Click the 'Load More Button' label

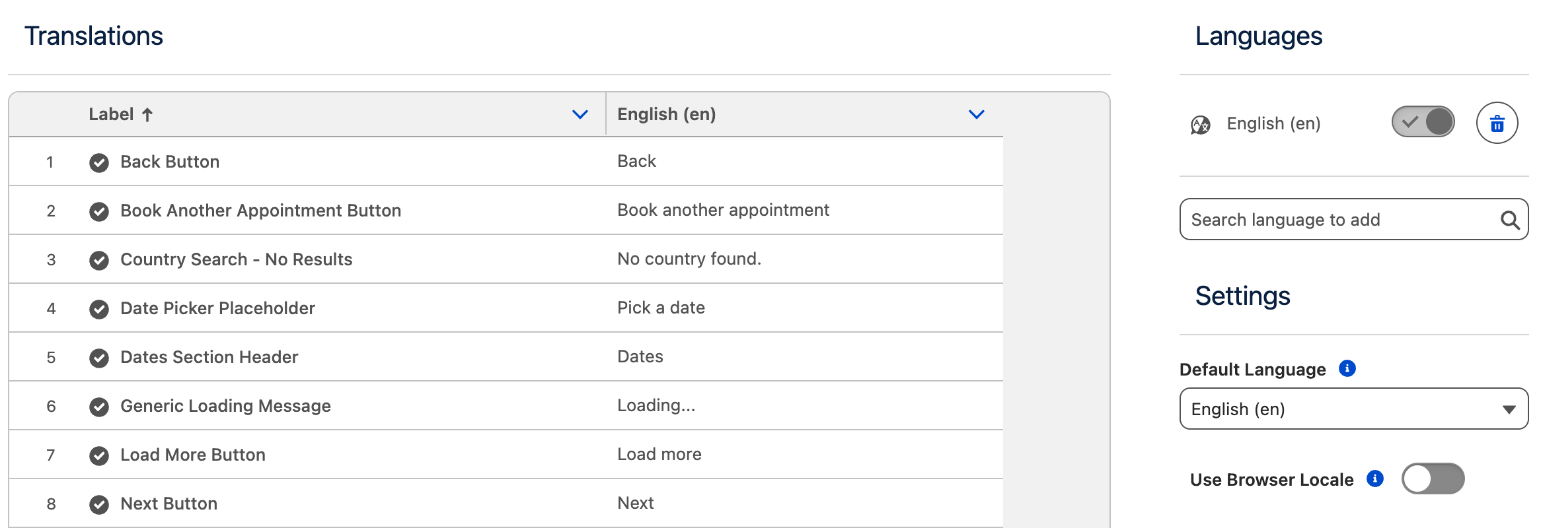coord(193,455)
